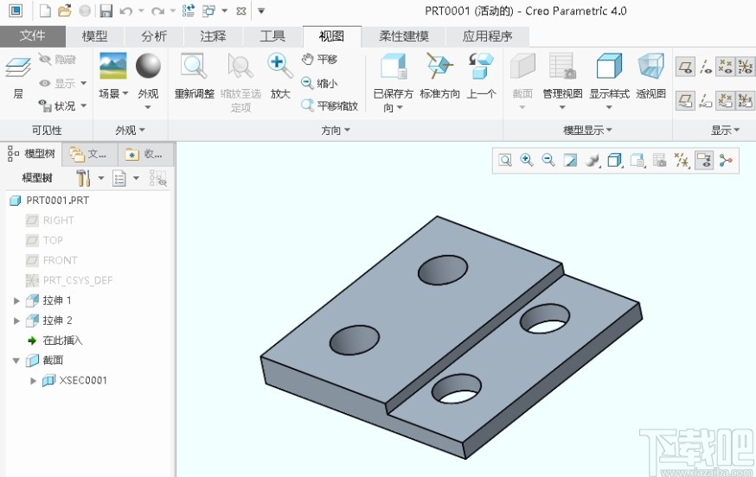This screenshot has width=756, height=477.
Task: Click the 上一个 (Previous view) icon
Action: tap(481, 67)
